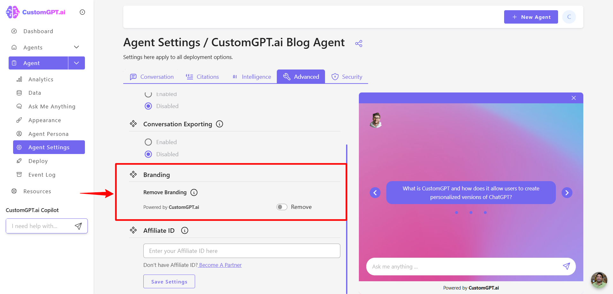Click the Conversation Exporting section icon
Screen dimensions: 613x294
coord(133,124)
